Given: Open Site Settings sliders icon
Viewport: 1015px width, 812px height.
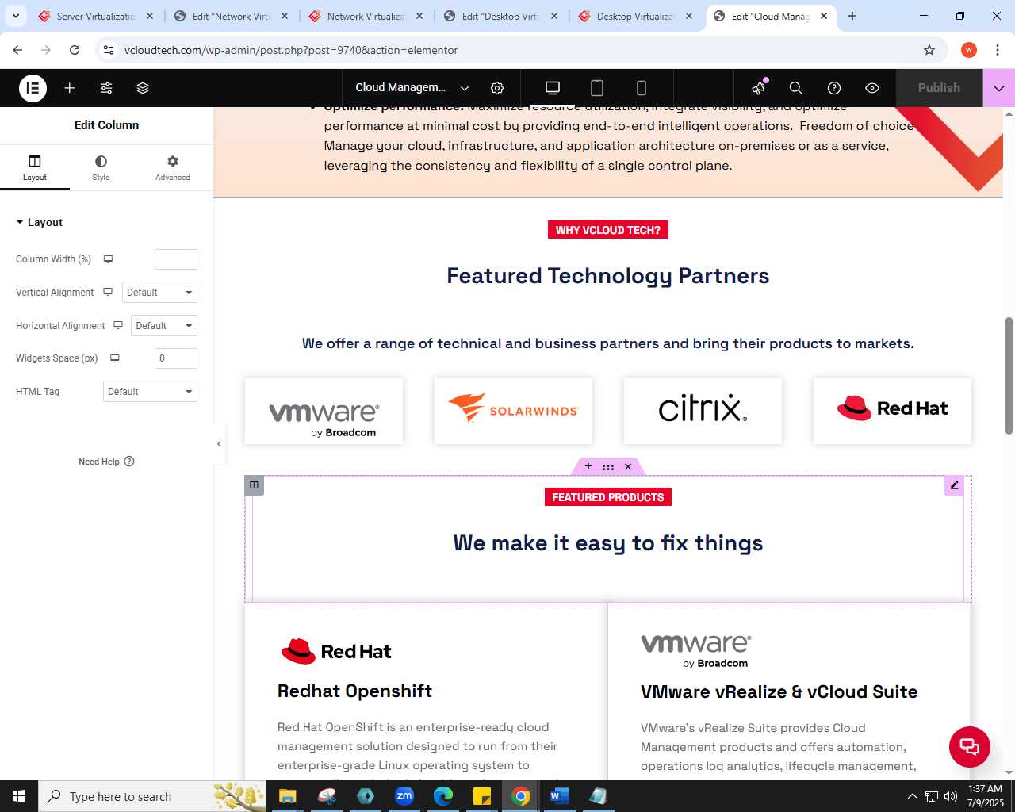Looking at the screenshot, I should (106, 88).
